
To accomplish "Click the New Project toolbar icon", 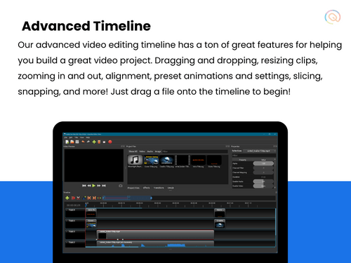I will coord(67,142).
